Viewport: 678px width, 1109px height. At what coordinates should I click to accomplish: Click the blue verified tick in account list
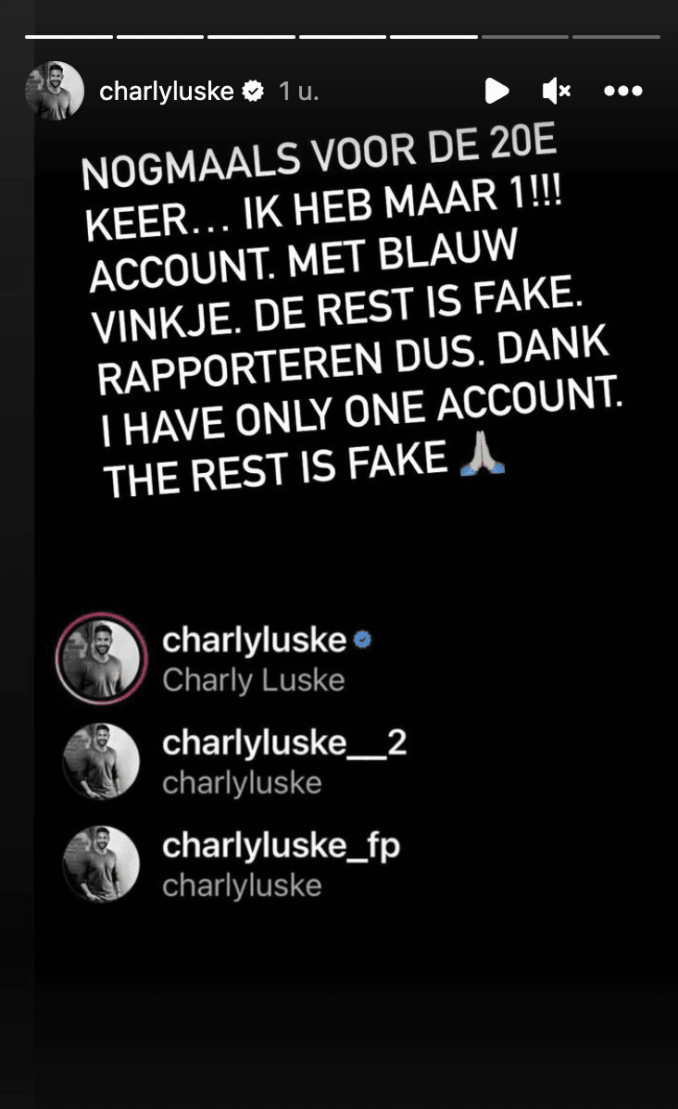coord(362,640)
